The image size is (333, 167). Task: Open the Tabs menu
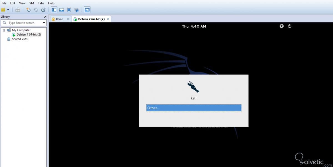pos(41,3)
